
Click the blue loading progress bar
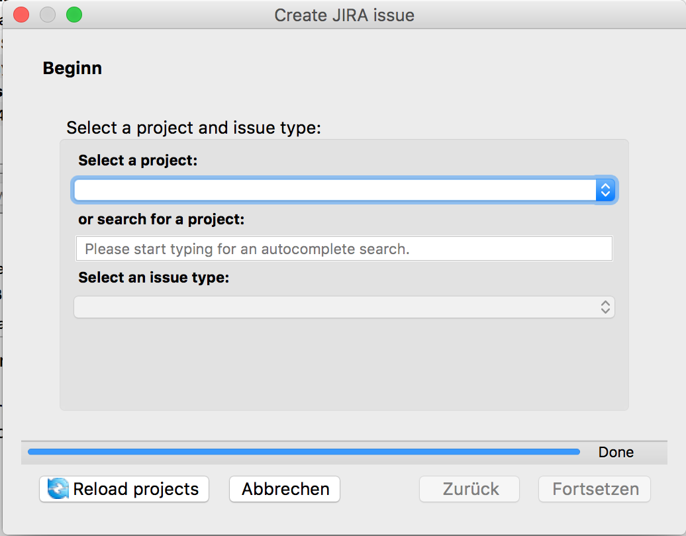(303, 452)
